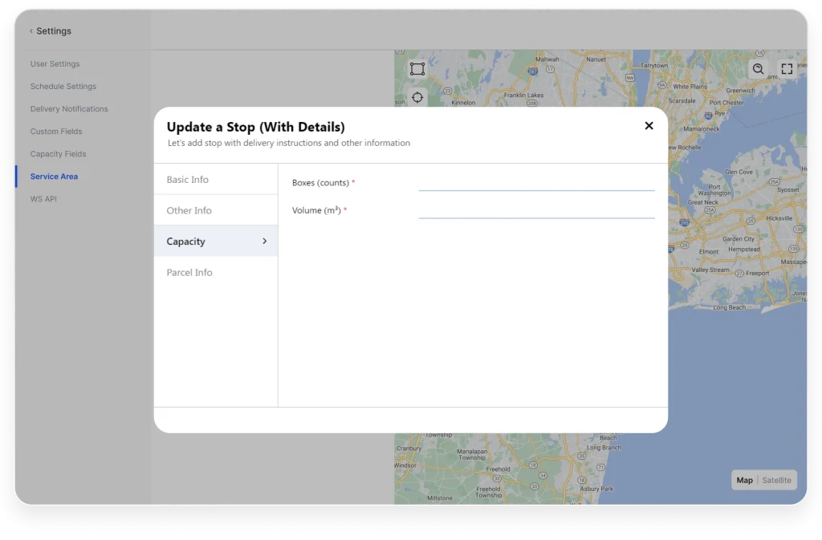Click the locate/crosshair map tool

(x=417, y=97)
